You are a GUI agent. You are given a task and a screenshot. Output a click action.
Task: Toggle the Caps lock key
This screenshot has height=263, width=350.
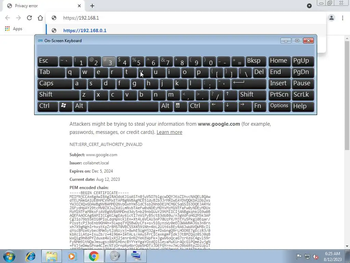pos(55,84)
